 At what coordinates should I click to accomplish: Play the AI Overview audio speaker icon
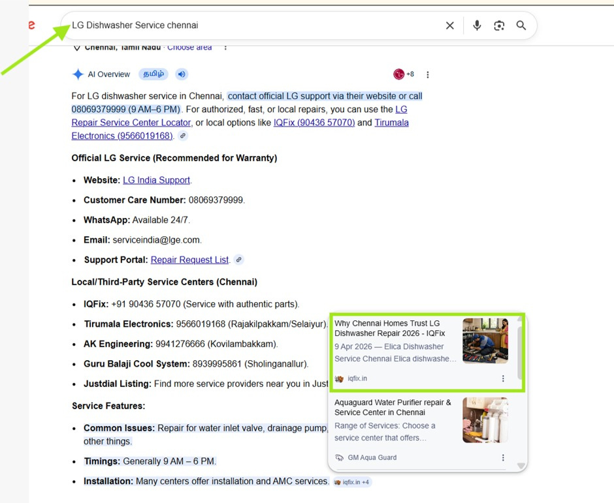(182, 74)
